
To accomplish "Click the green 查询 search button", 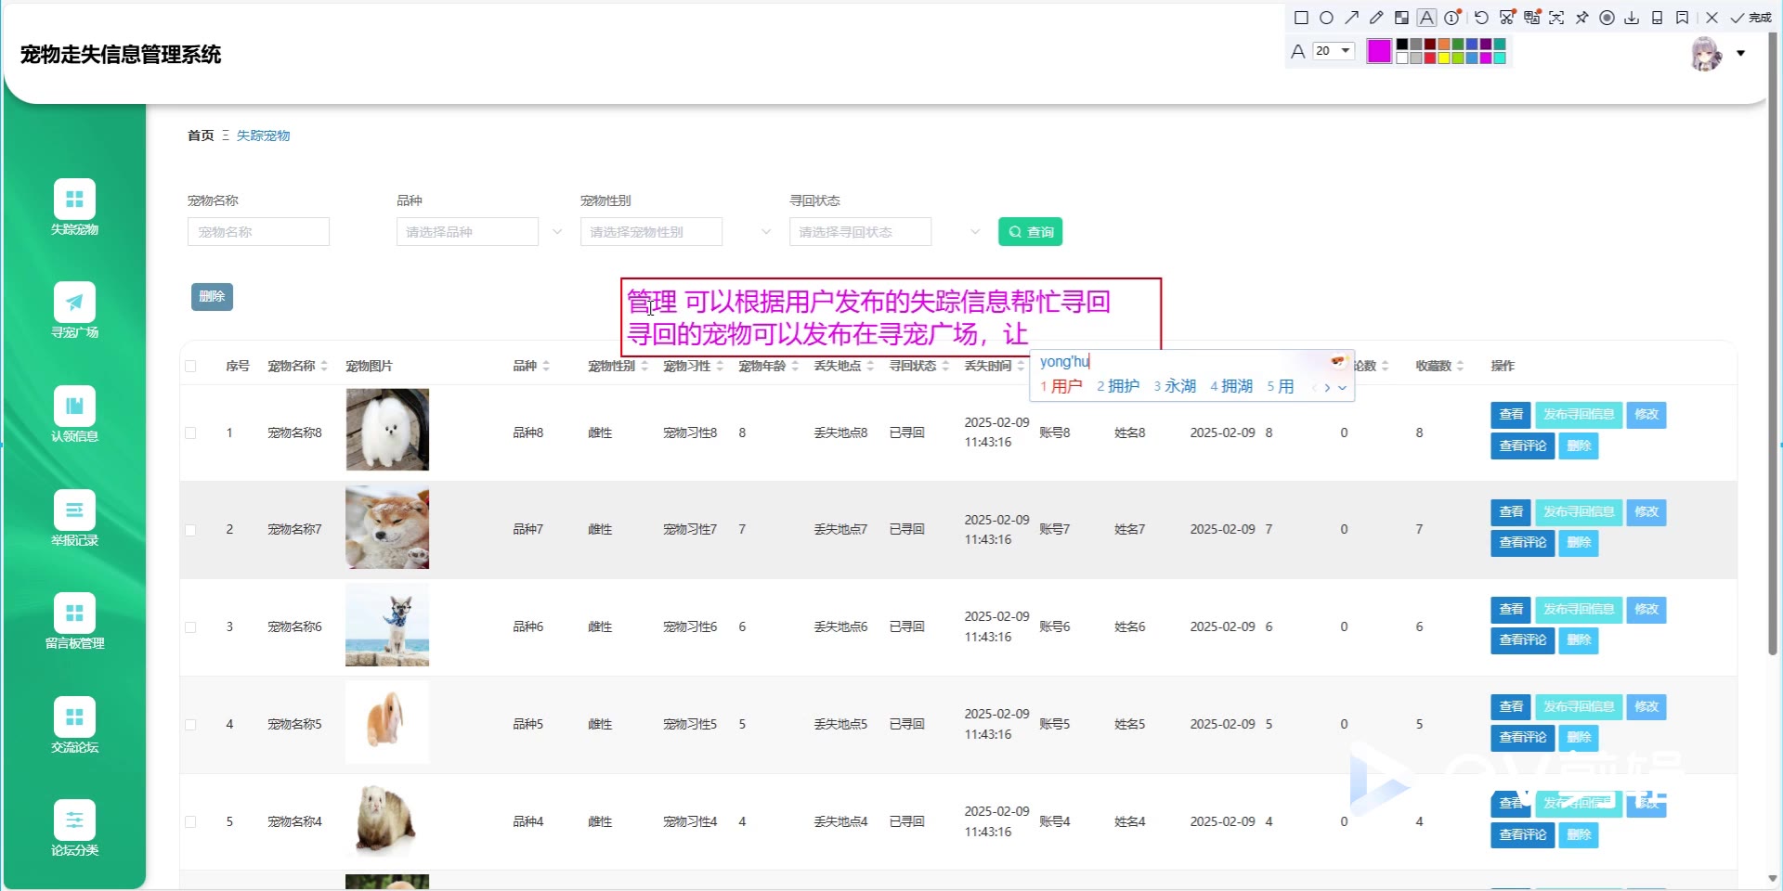I will (x=1030, y=232).
